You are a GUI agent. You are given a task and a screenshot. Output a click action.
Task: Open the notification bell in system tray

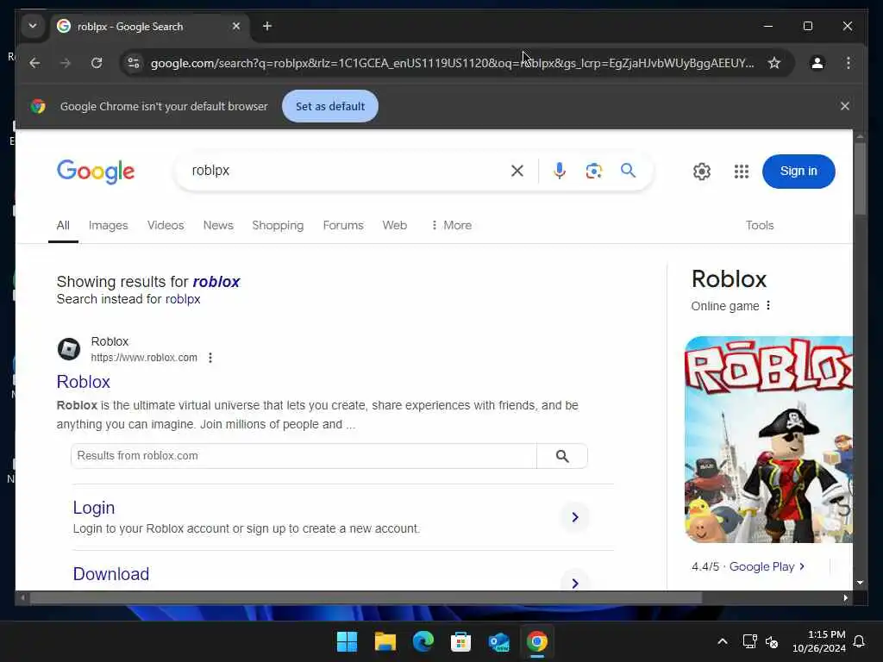(x=859, y=641)
